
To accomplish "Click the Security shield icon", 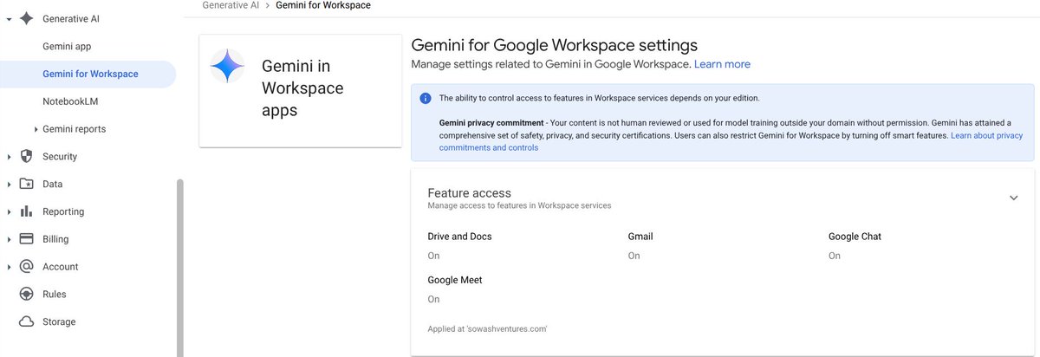I will [26, 157].
